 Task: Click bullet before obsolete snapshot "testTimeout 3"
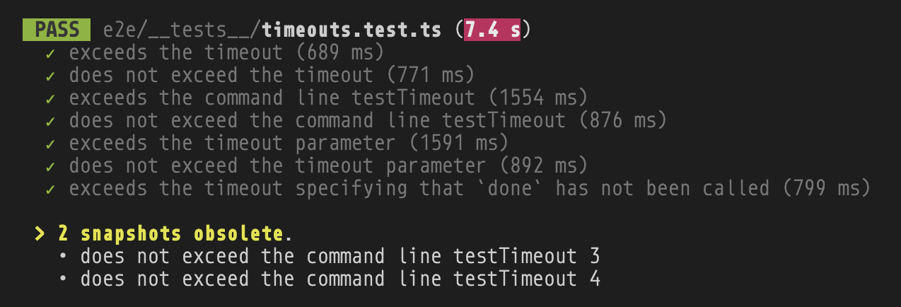click(63, 257)
